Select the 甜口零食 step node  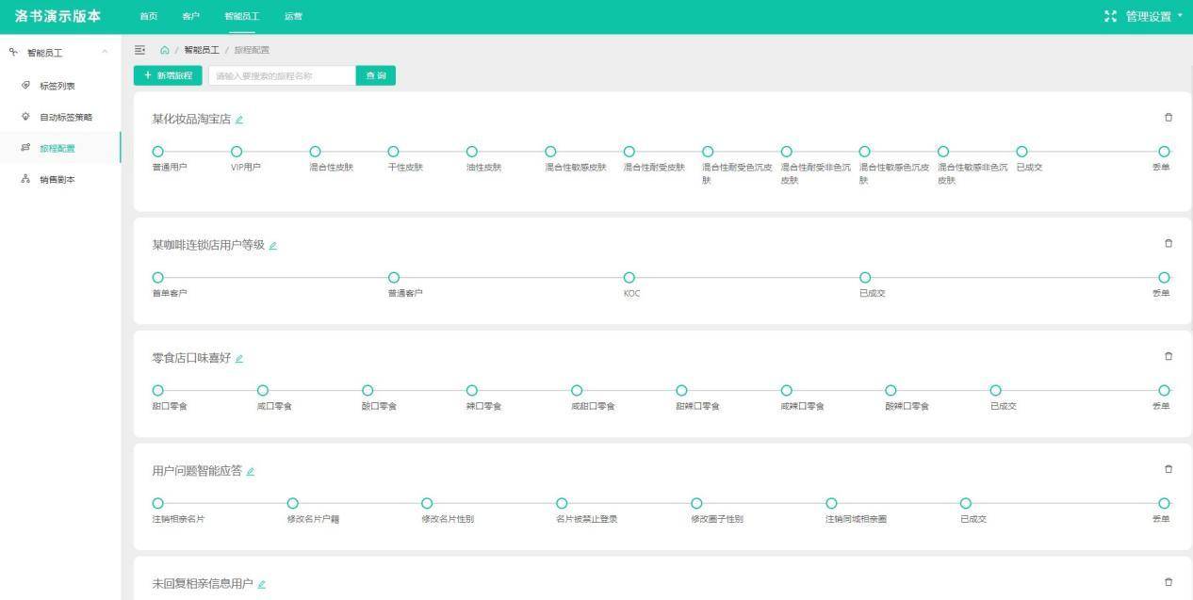[158, 391]
